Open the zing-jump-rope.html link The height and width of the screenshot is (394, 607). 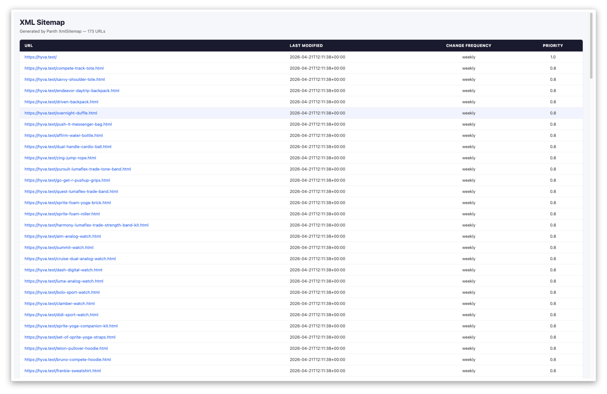point(60,158)
